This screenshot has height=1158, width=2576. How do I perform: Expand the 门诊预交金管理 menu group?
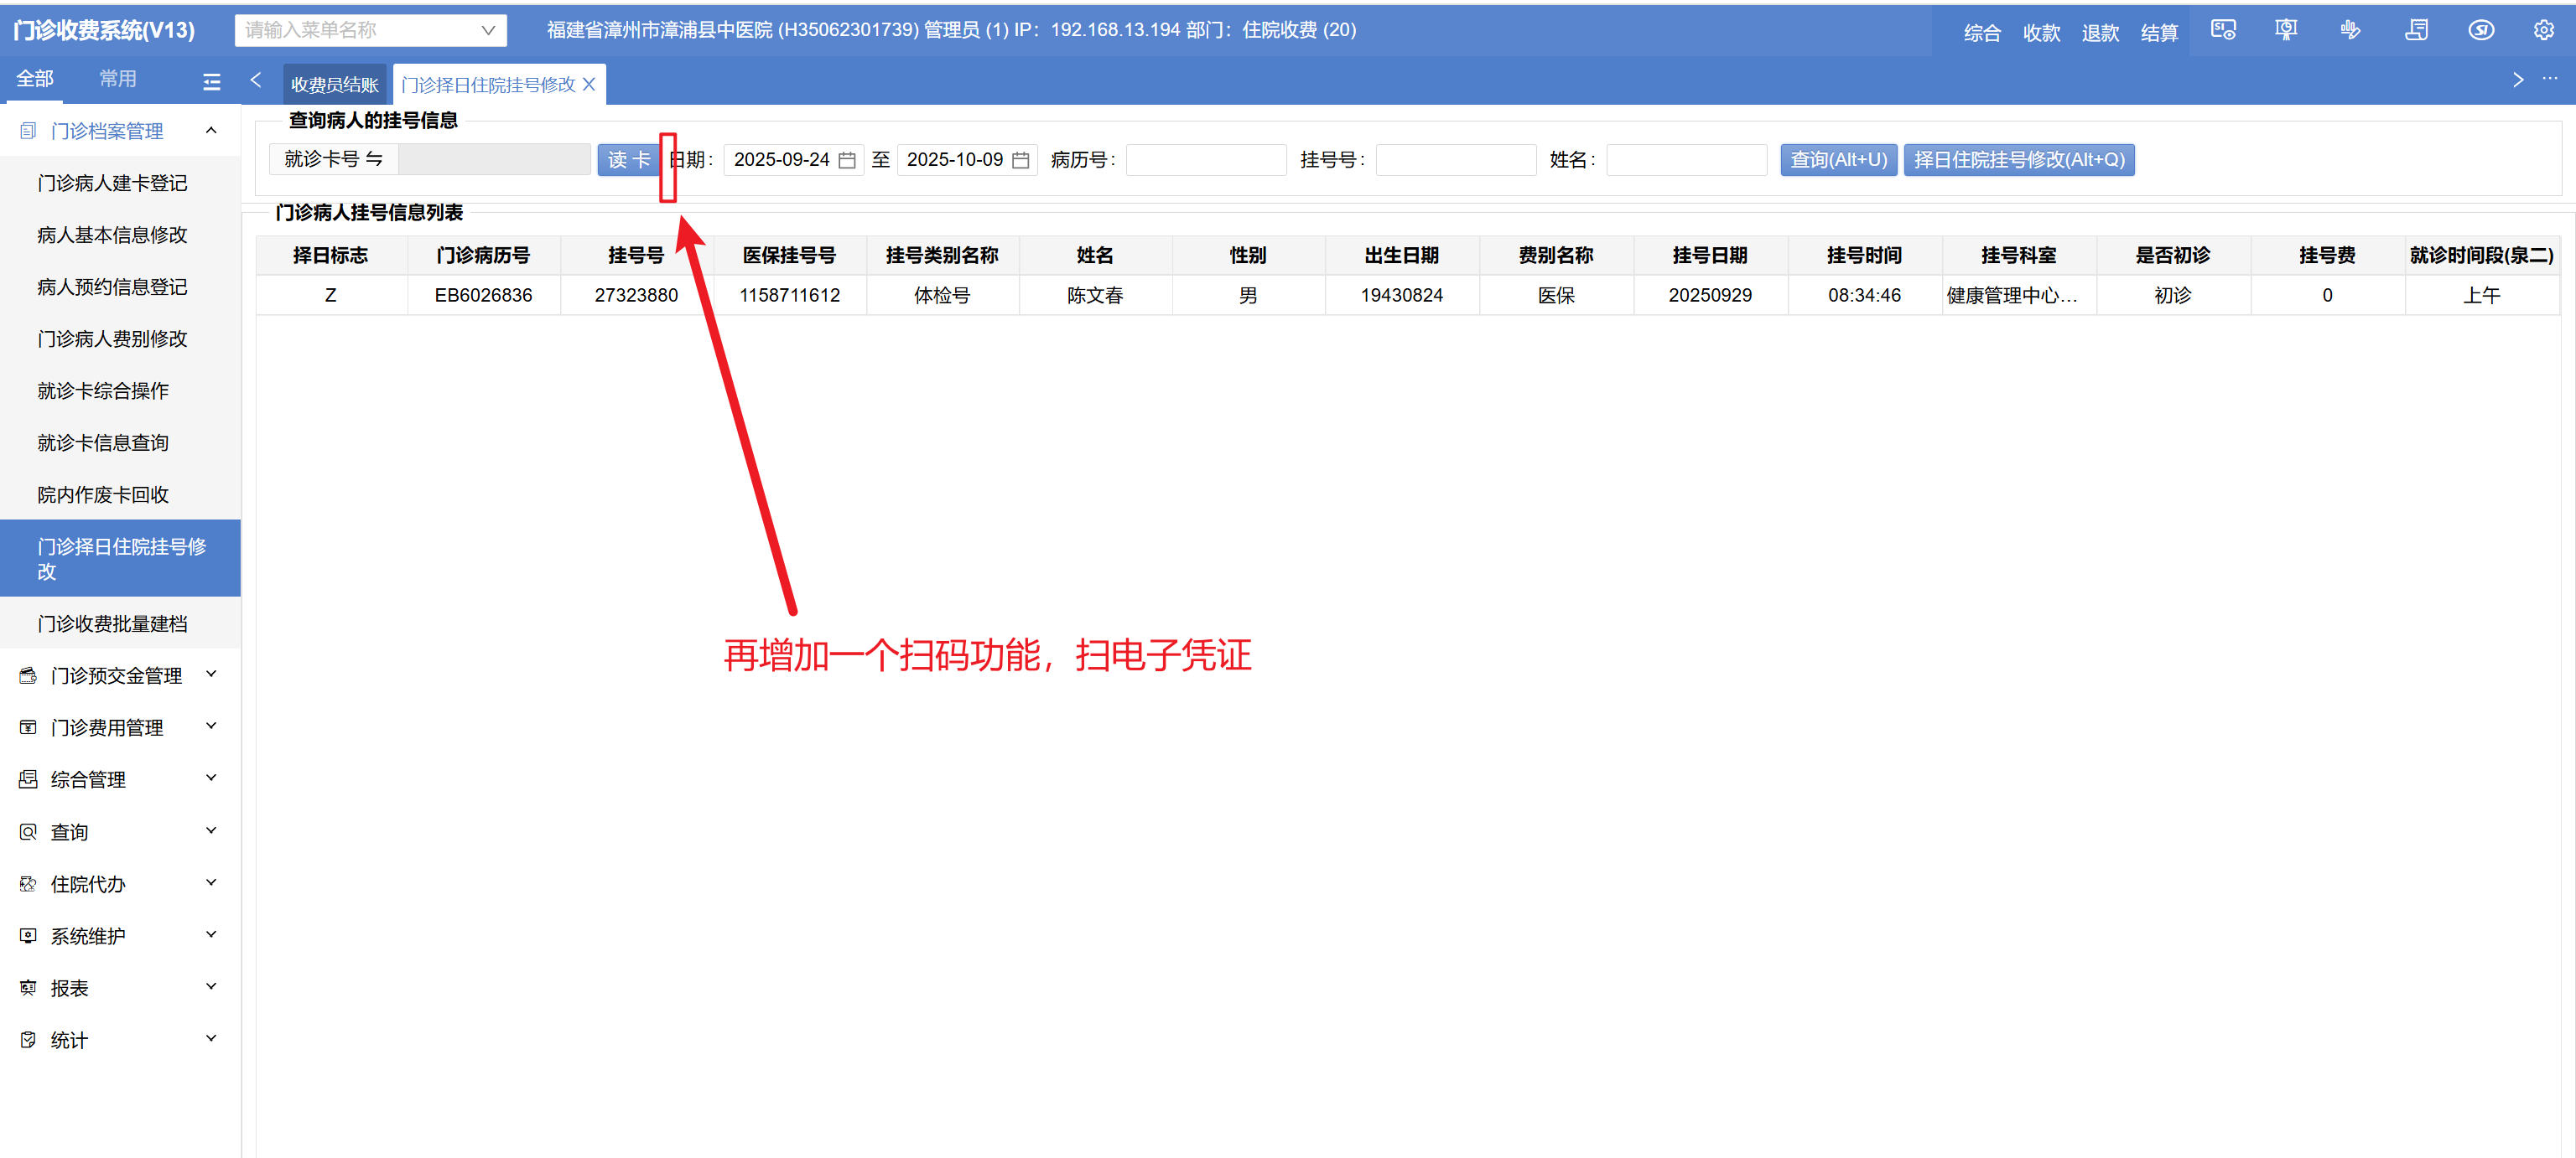click(x=211, y=675)
